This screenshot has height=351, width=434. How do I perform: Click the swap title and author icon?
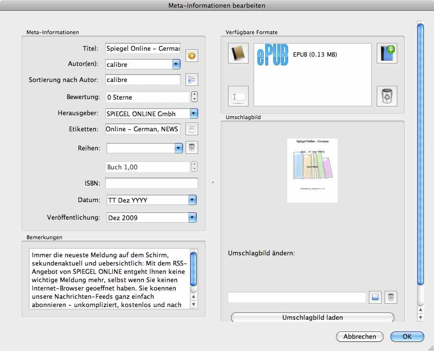[x=192, y=56]
